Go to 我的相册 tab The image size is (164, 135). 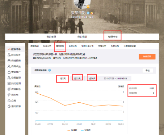[82, 37]
